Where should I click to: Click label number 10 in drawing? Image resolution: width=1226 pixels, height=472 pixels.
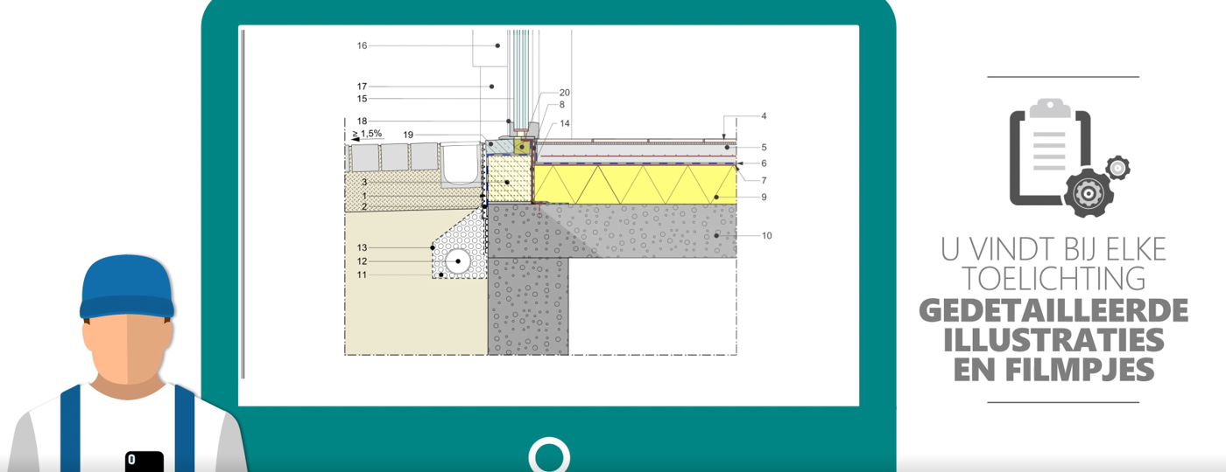pyautogui.click(x=766, y=236)
